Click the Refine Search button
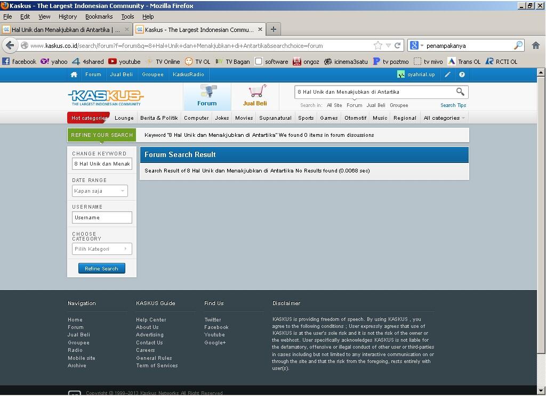 102,268
